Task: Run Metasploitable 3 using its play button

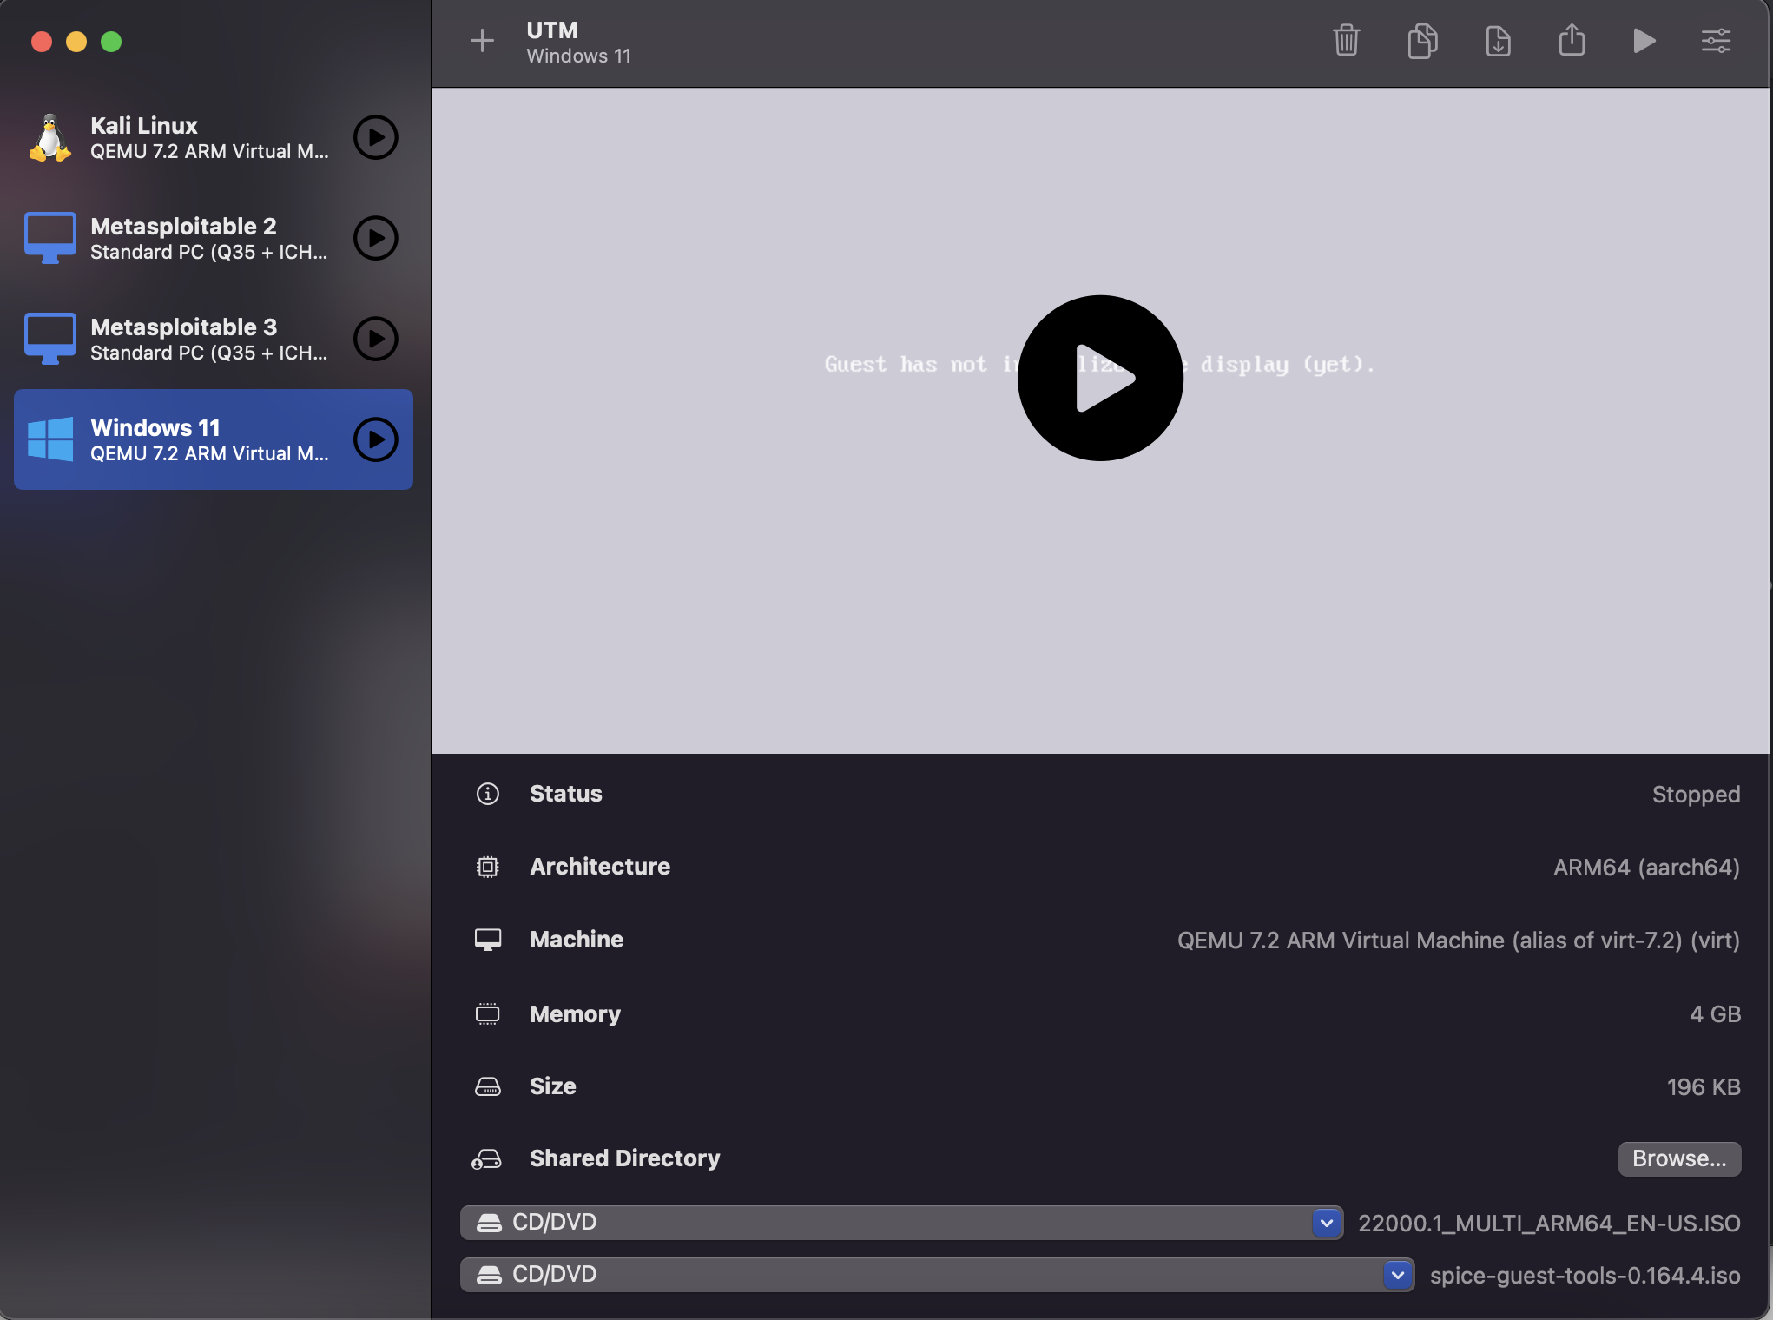Action: tap(375, 339)
